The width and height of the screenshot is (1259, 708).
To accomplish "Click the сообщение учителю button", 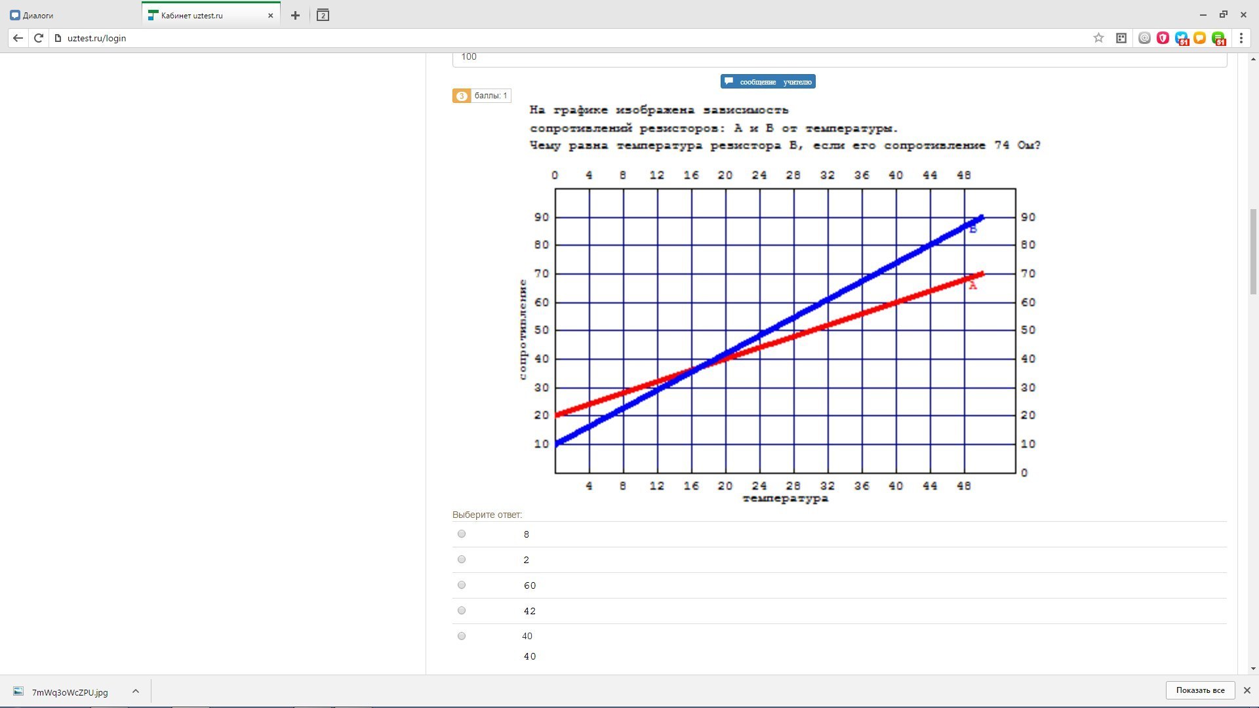I will [x=768, y=81].
